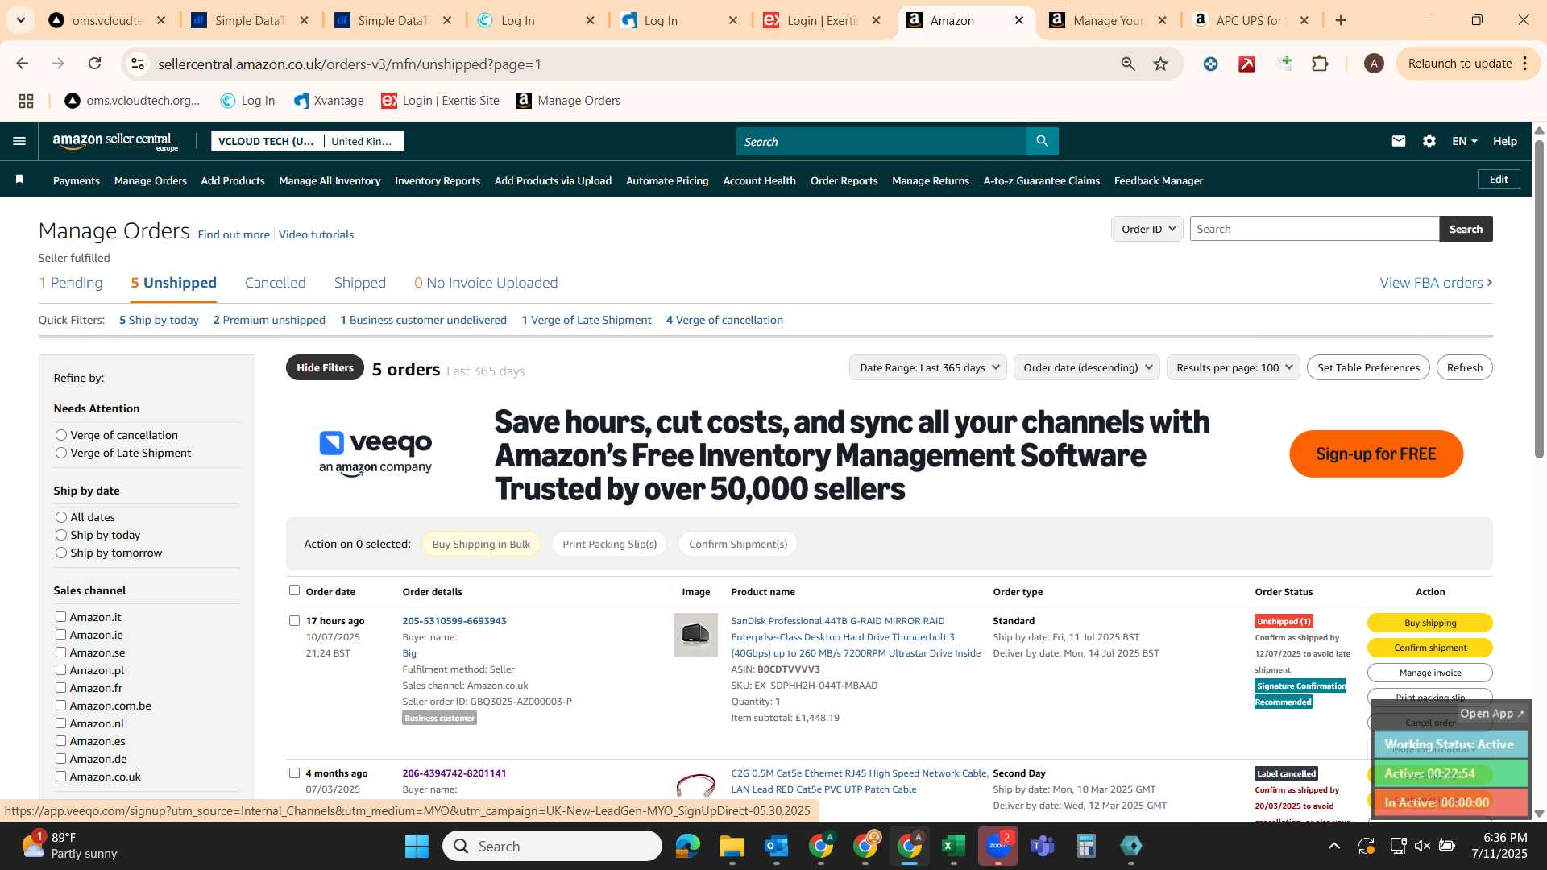Open File Explorer from the taskbar

[x=732, y=846]
